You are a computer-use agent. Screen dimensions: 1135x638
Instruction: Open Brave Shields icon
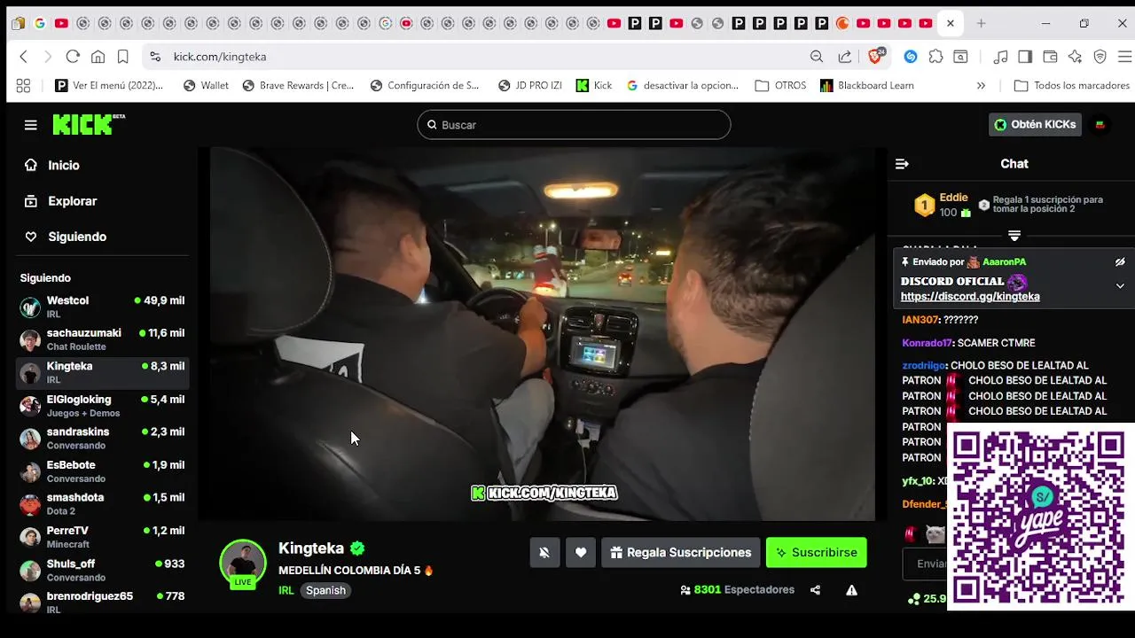(x=876, y=56)
